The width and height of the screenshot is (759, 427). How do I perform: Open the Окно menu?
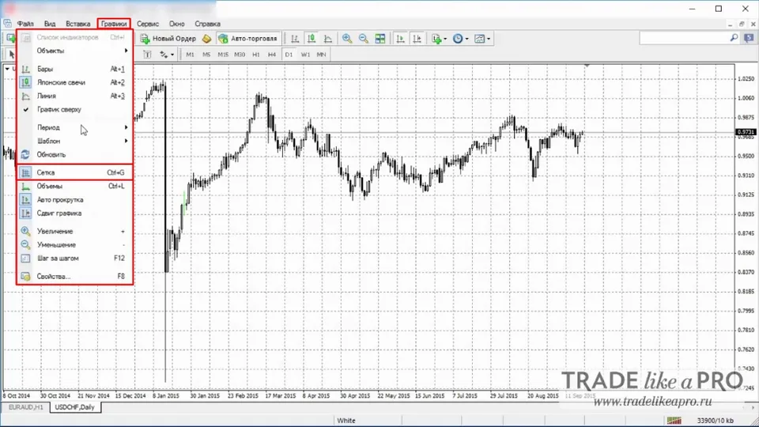tap(176, 24)
